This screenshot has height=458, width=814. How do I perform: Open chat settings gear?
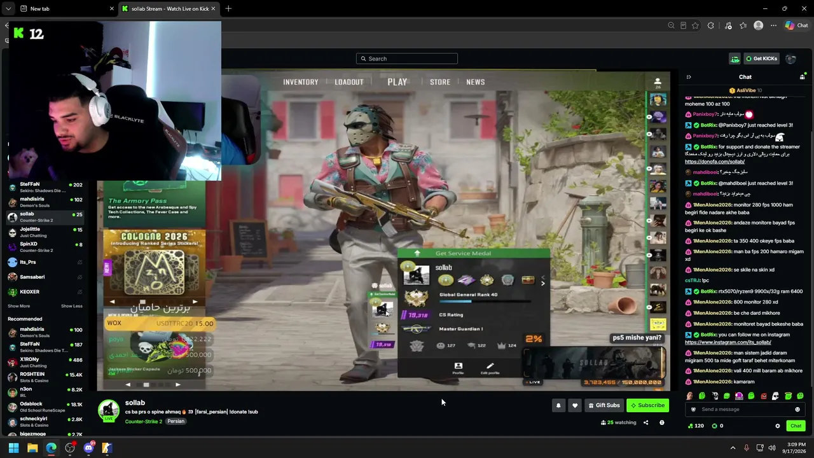pyautogui.click(x=777, y=426)
